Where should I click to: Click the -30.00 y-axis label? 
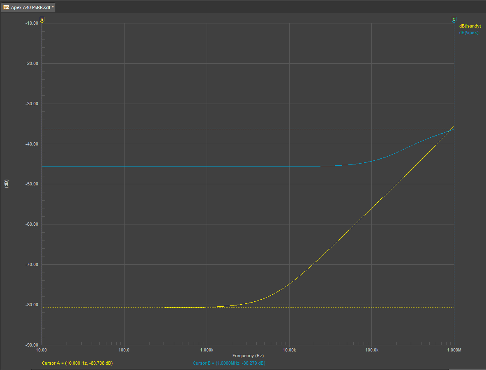click(x=32, y=104)
